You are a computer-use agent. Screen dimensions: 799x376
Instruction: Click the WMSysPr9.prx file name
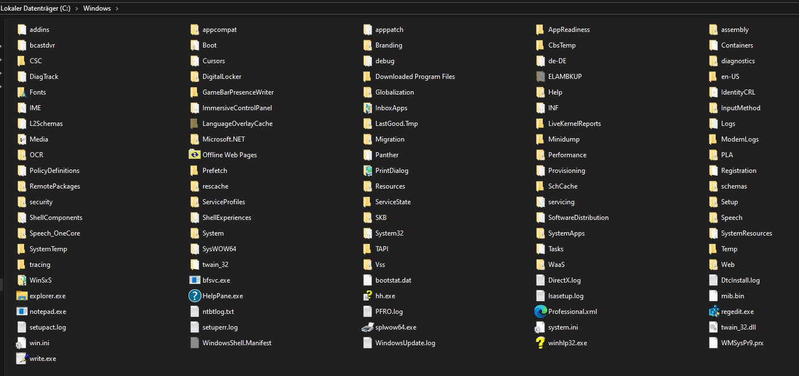coord(742,343)
